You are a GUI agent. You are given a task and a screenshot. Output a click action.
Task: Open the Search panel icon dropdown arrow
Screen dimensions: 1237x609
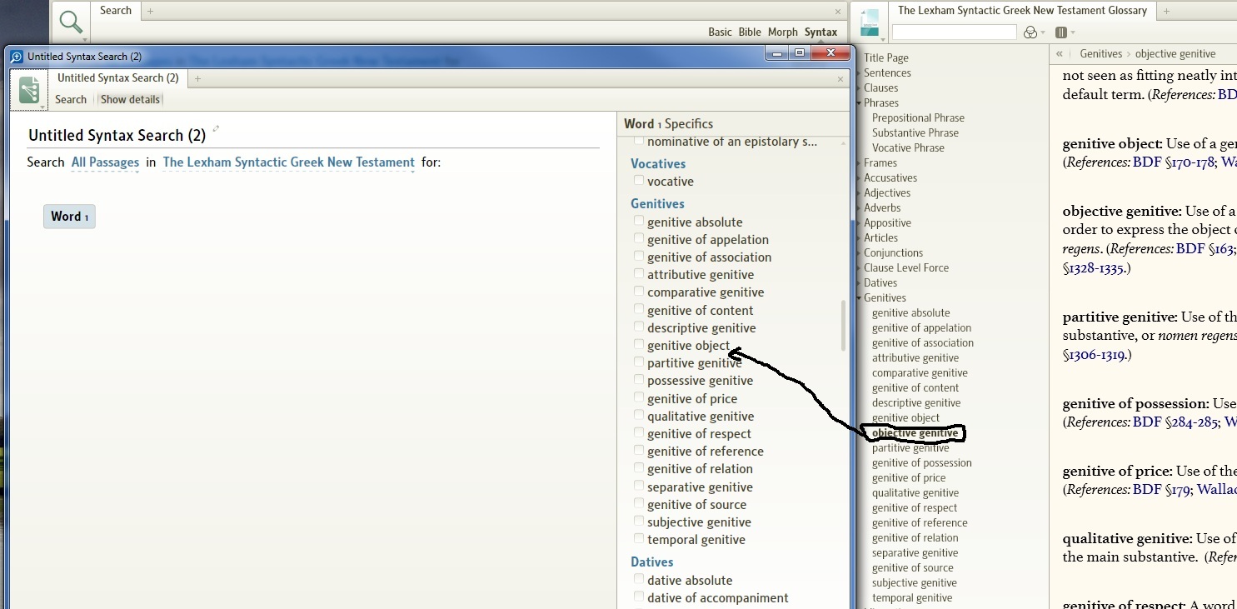84,39
